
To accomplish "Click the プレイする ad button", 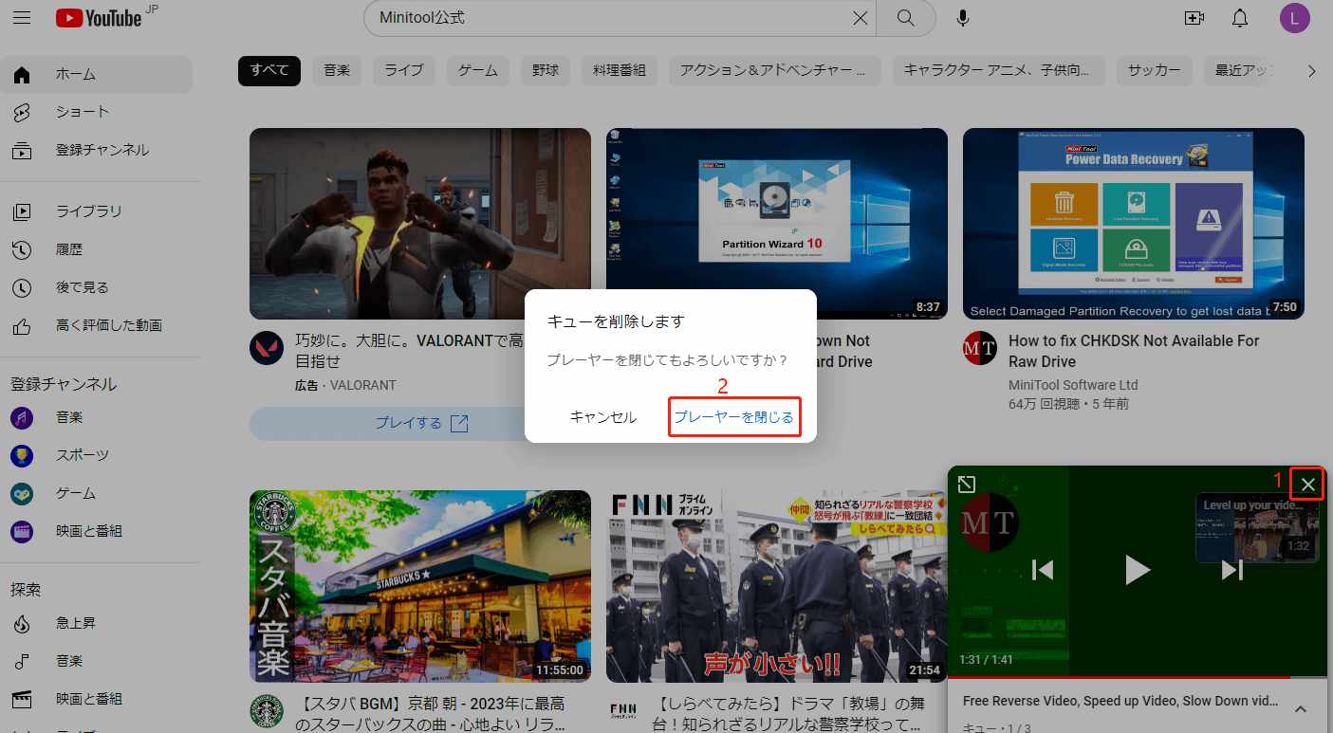I will pos(421,423).
